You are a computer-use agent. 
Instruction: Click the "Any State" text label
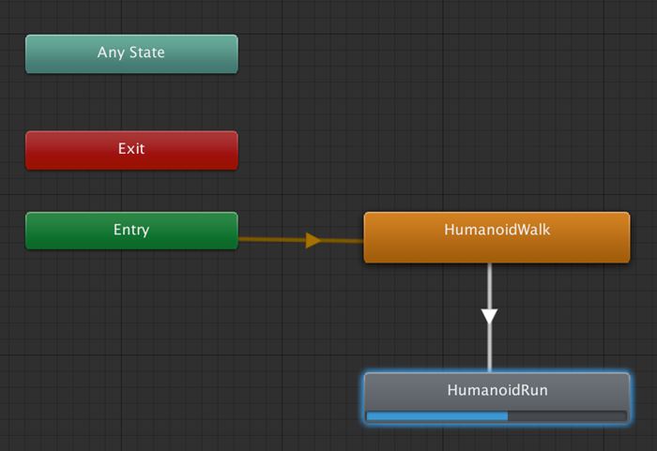[x=131, y=53]
